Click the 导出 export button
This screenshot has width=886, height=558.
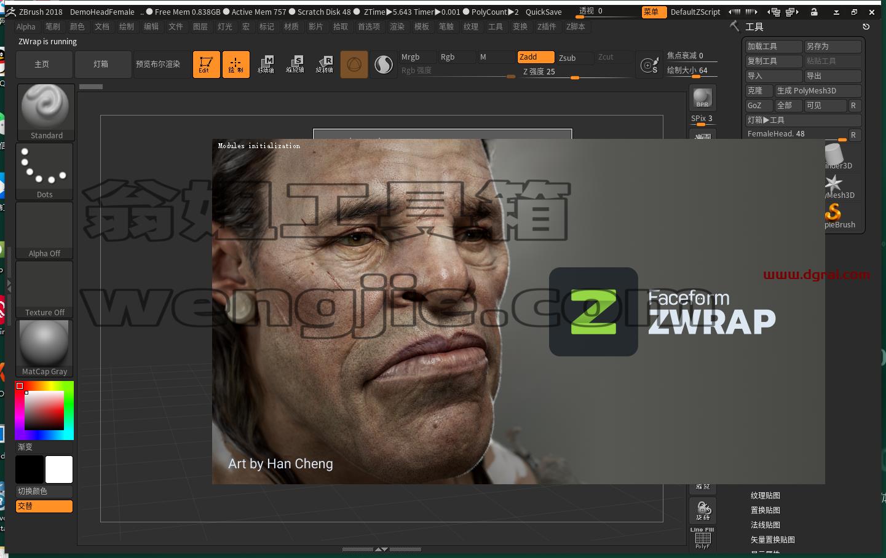[x=833, y=76]
